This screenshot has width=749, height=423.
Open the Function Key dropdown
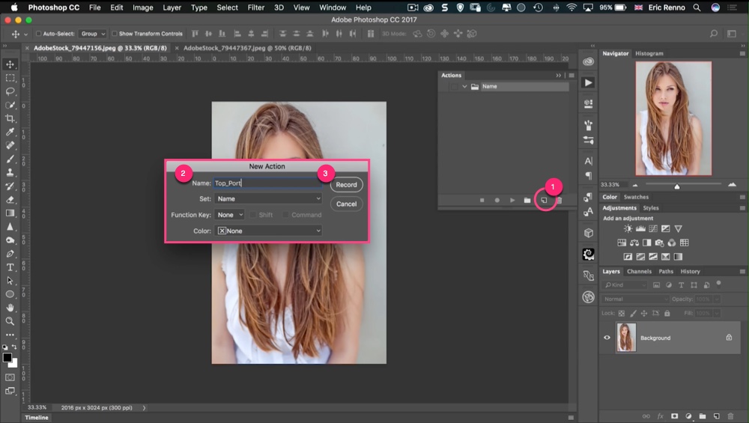tap(229, 215)
